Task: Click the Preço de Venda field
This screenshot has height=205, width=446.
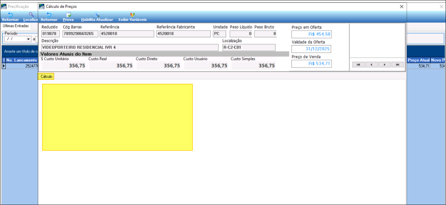Action: pos(311,64)
